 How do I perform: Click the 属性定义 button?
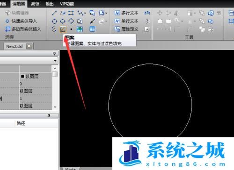pos(126,29)
